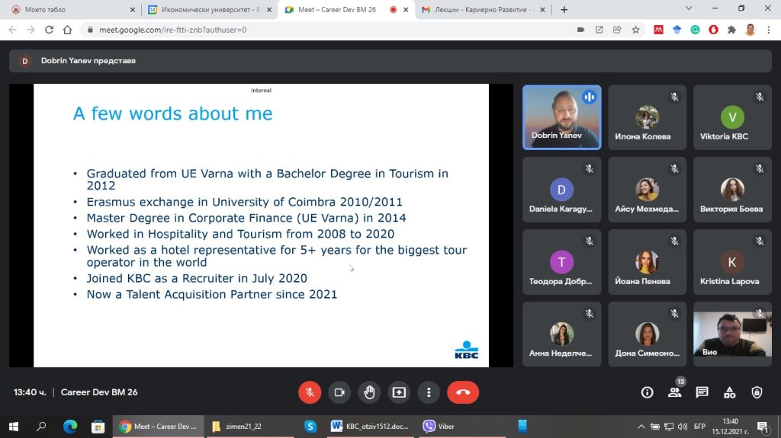Open zimen21_22 folder taskbar item
781x438 pixels.
(249, 427)
